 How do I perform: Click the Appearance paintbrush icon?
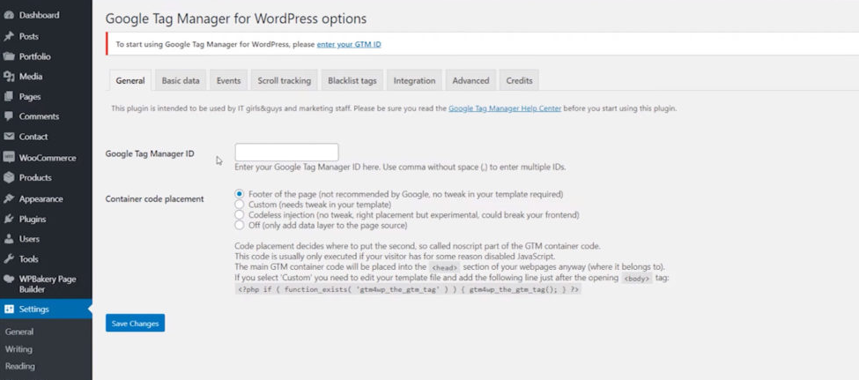pos(9,199)
